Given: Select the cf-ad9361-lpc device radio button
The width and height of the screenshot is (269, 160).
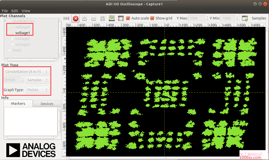Looking at the screenshot, I should tap(9, 21).
